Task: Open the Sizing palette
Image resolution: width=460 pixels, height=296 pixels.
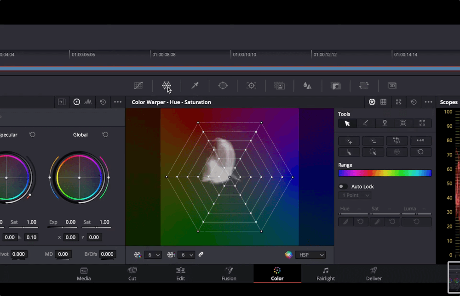Action: [364, 85]
